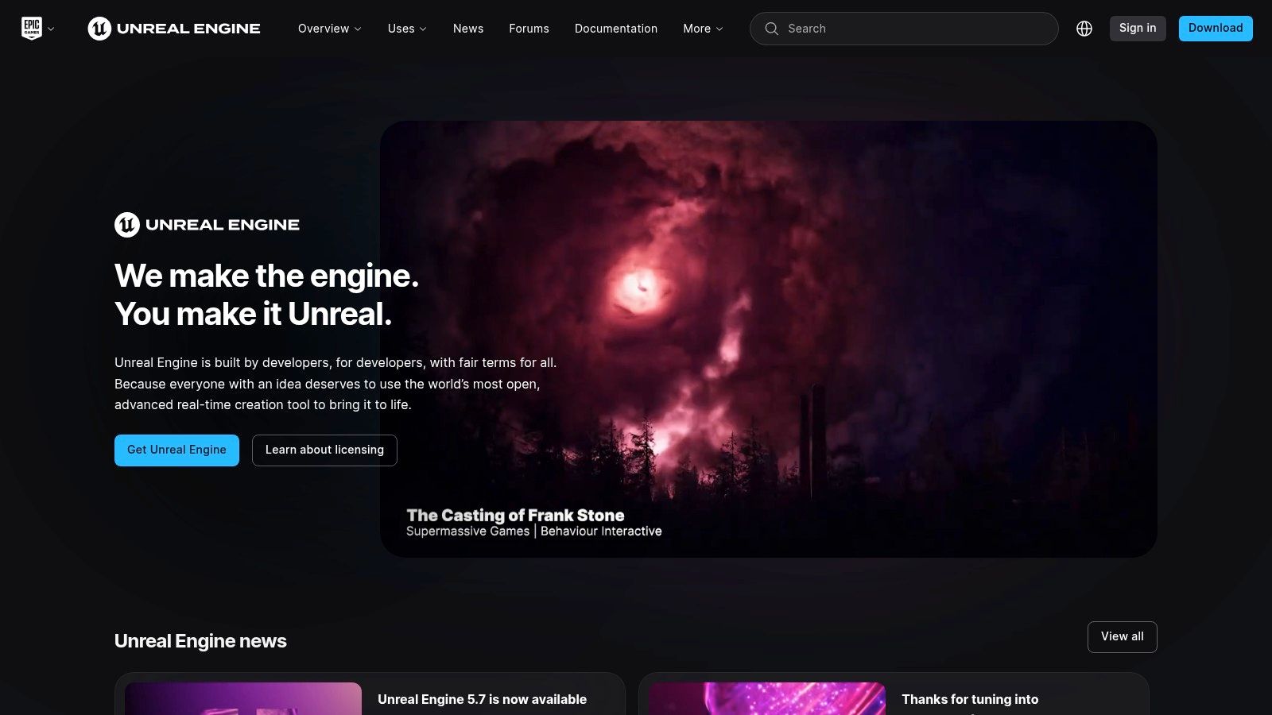Screen dimensions: 1272x715
Task: Select News in the navigation bar
Action: pos(467,29)
